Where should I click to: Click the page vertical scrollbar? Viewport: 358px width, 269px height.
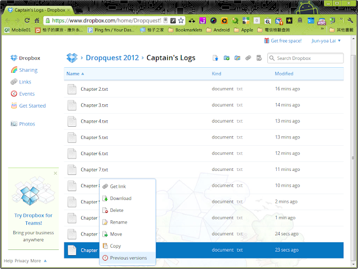[353, 158]
